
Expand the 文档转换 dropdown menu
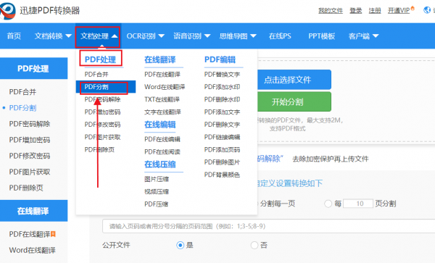click(x=53, y=36)
